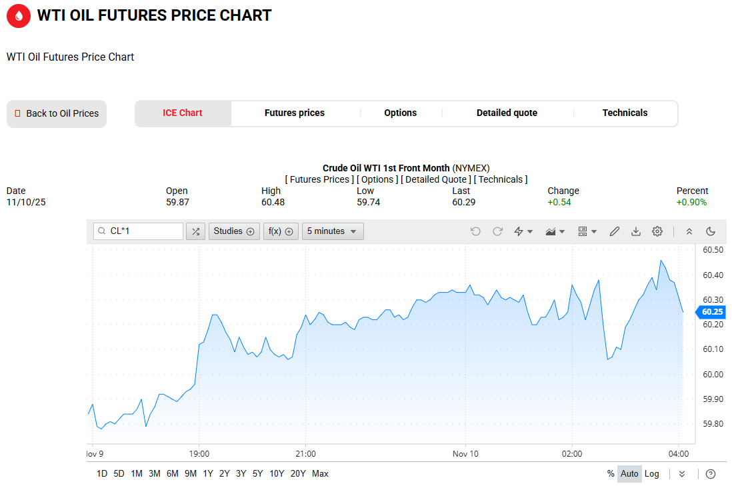The width and height of the screenshot is (732, 488).
Task: Click the Studies button
Action: (234, 231)
